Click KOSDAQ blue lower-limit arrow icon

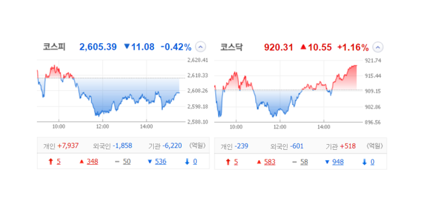click(364, 162)
